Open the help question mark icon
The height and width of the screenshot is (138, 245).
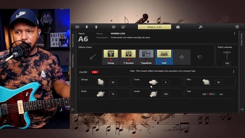tap(237, 27)
